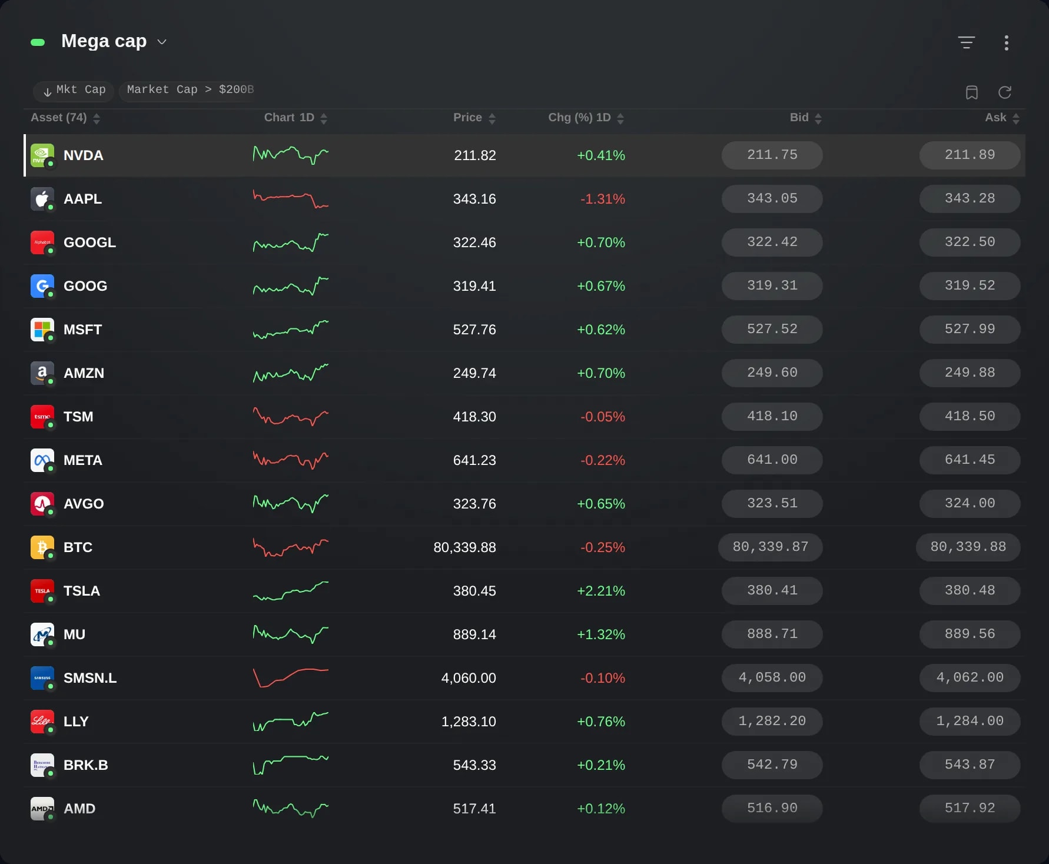Click NVDA ask price 211.89
1049x864 pixels.
click(970, 155)
